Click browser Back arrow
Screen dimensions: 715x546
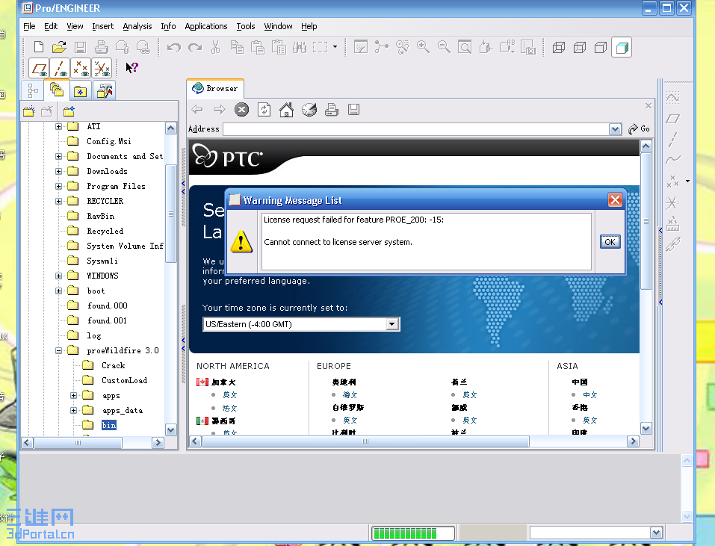(197, 109)
